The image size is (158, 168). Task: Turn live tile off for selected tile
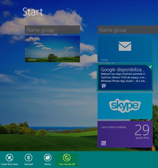(x=67, y=160)
